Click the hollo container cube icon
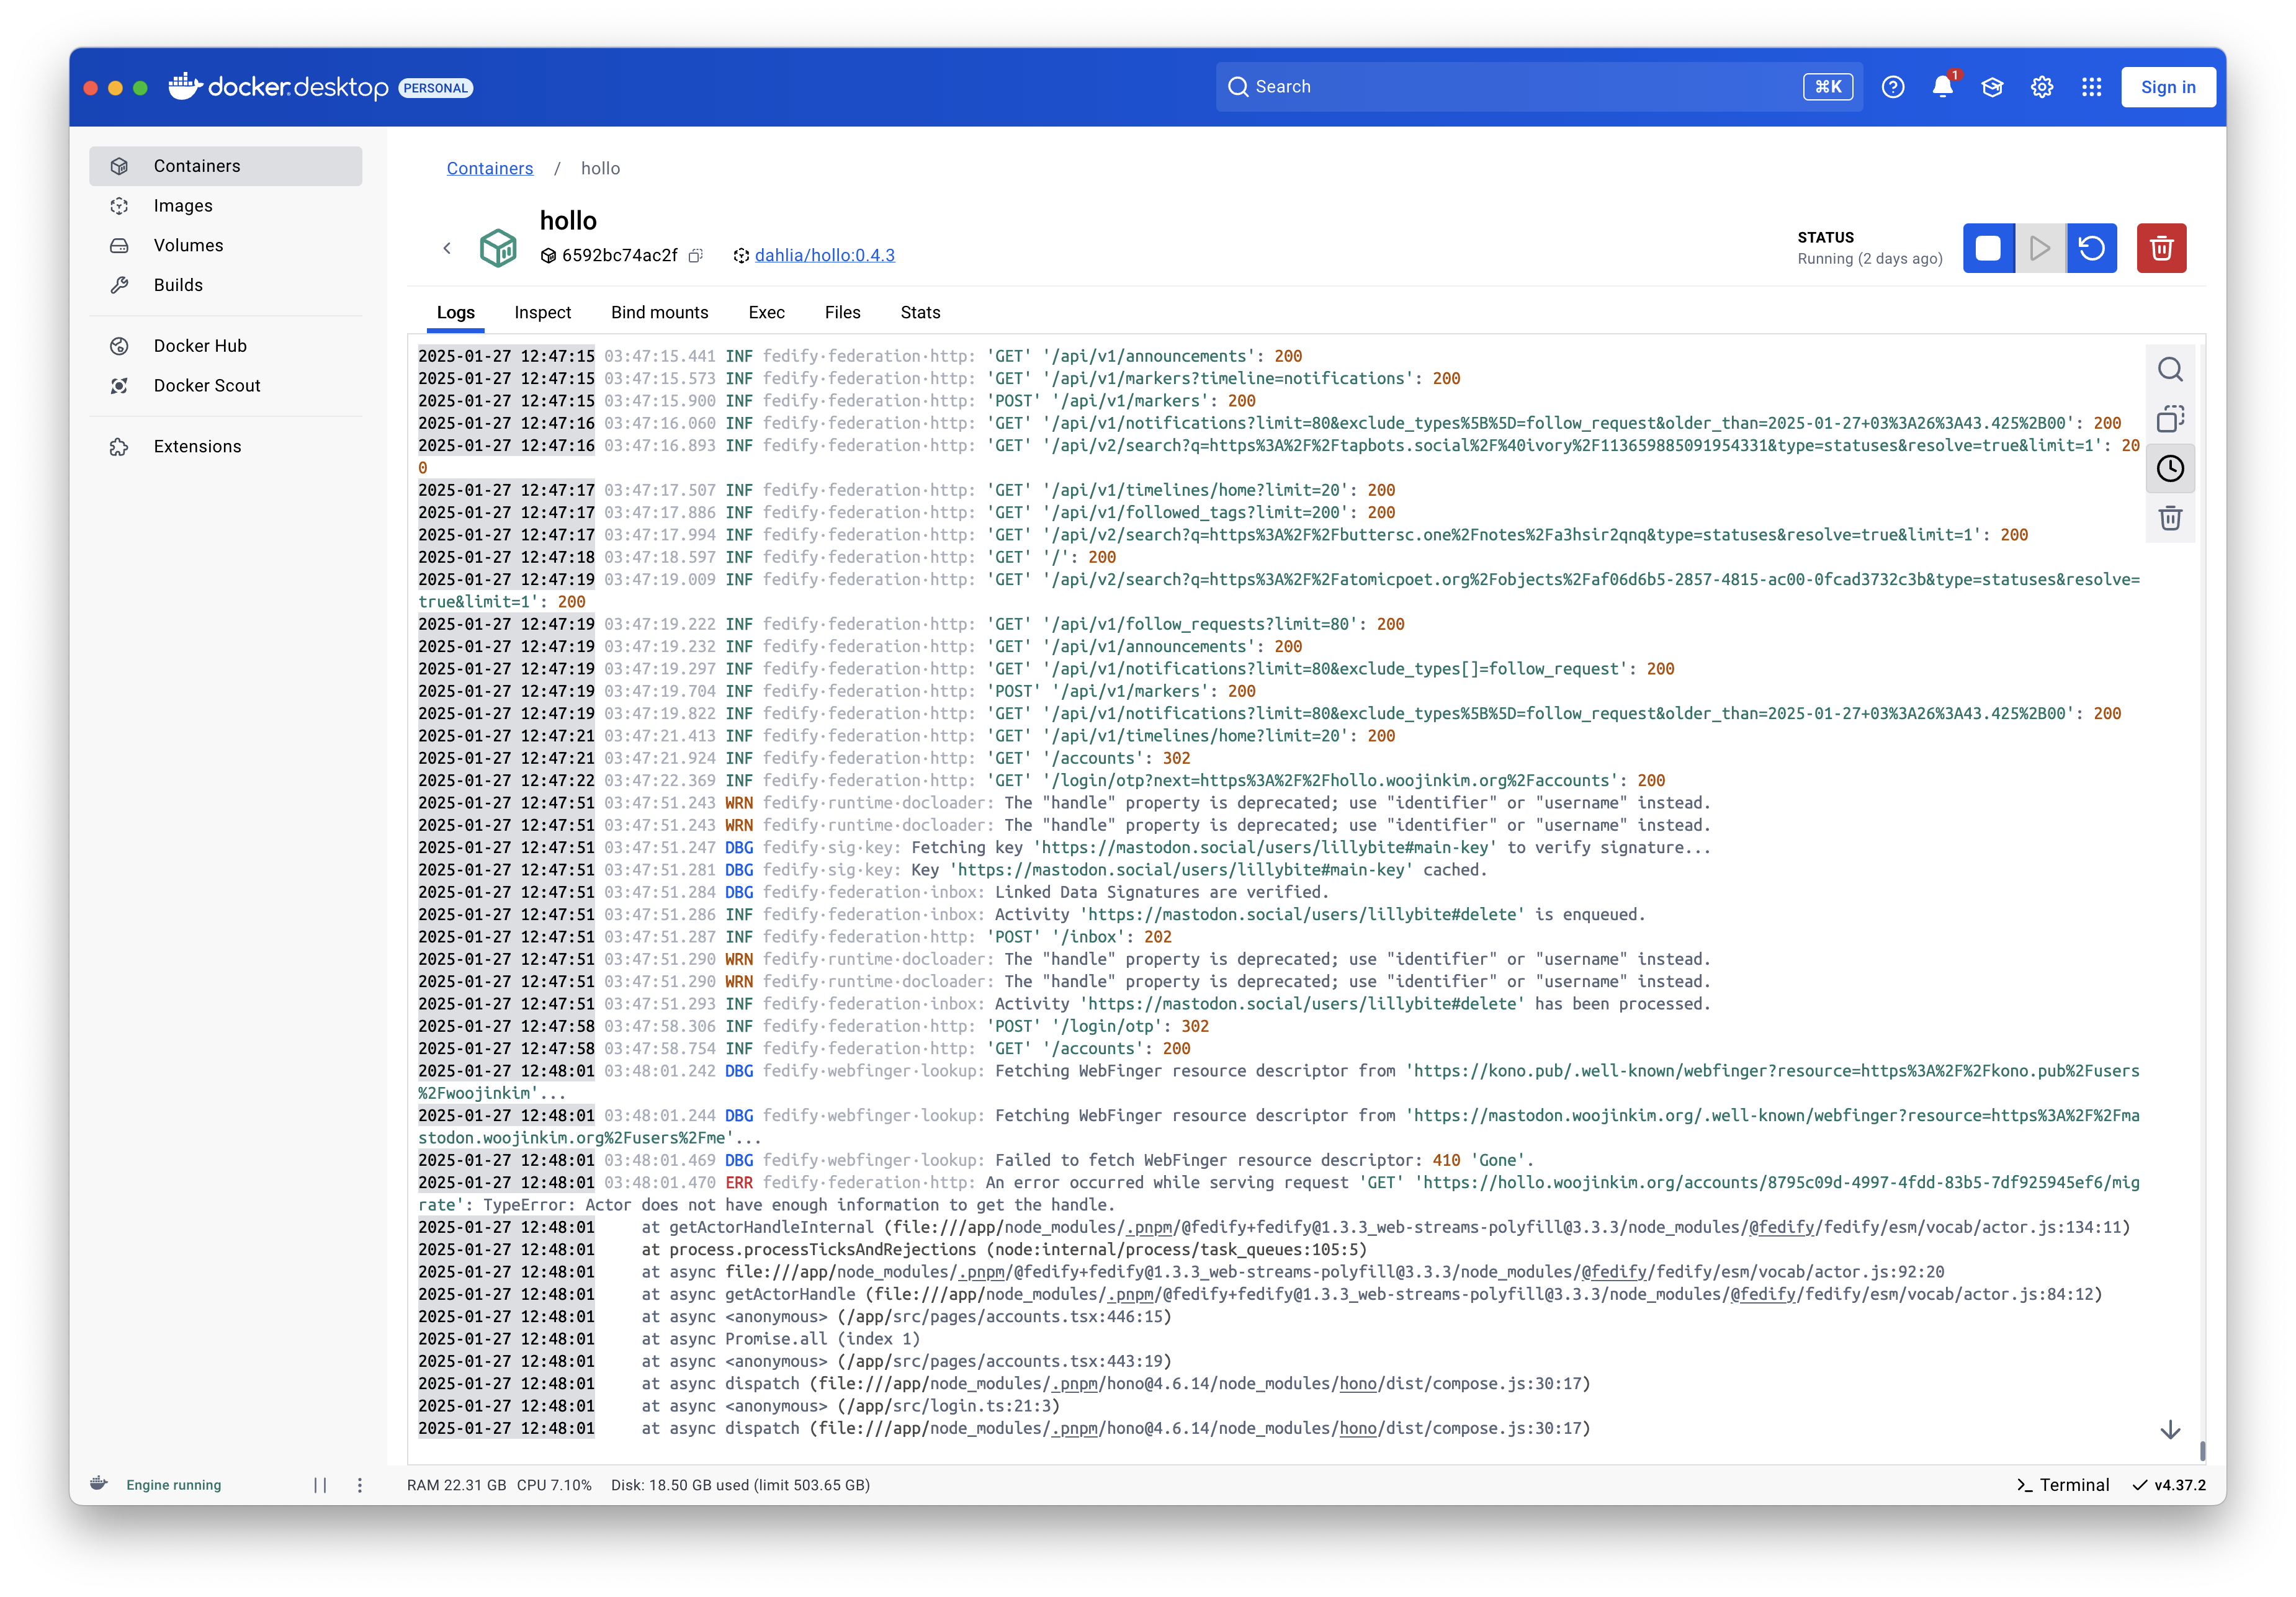This screenshot has height=1597, width=2296. pyautogui.click(x=498, y=248)
